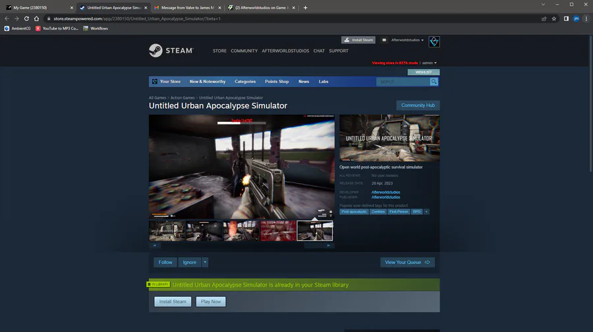Open the YouTube to MP3 bookmark

57,28
